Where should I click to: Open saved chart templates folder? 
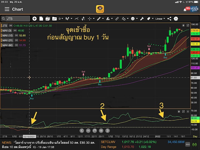[48, 19]
